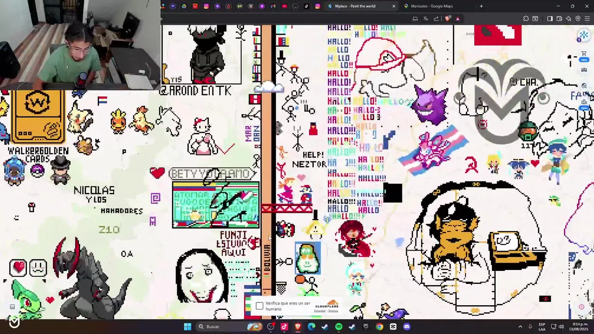Open the Brave Shields lion icon

click(x=447, y=19)
